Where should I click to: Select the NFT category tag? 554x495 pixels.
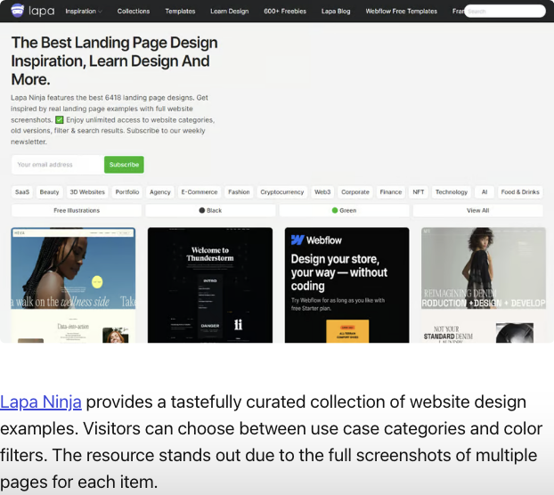(x=419, y=192)
